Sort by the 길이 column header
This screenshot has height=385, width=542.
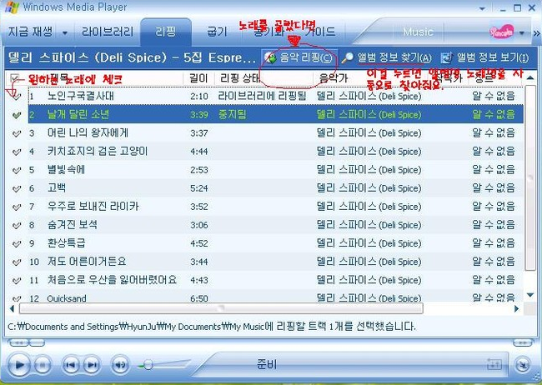tap(198, 78)
